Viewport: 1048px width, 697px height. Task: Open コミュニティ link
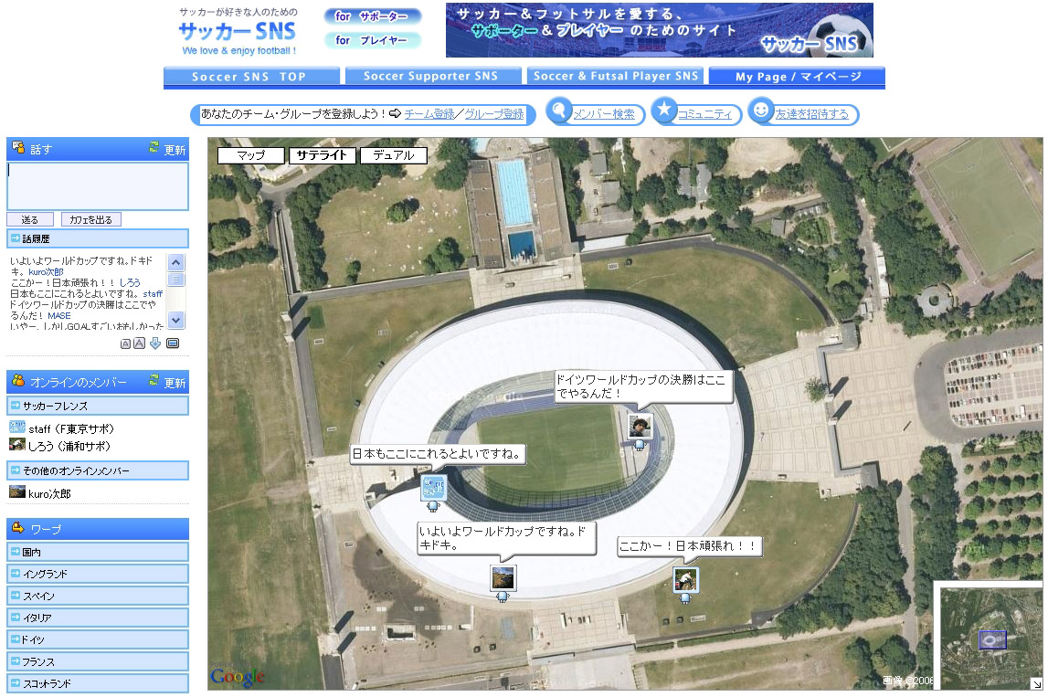[704, 114]
